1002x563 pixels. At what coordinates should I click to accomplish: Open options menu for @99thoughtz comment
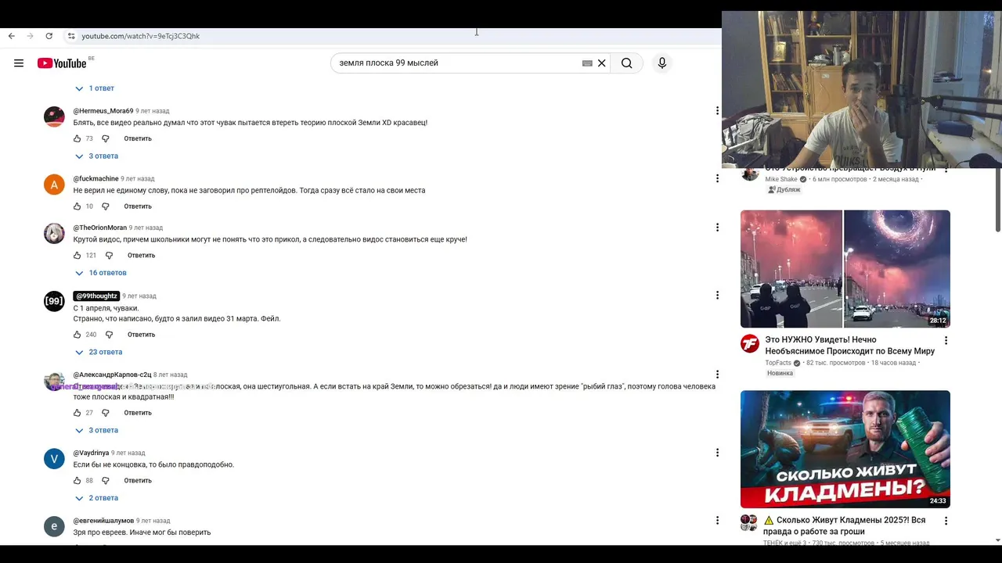pyautogui.click(x=717, y=296)
